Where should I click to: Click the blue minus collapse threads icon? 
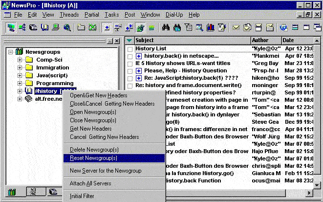[118, 27]
